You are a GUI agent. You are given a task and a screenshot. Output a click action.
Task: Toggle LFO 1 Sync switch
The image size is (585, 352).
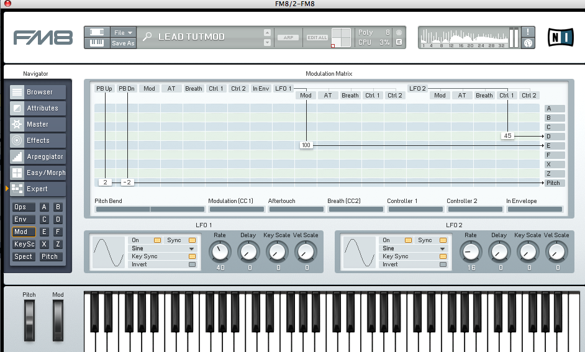coord(192,240)
